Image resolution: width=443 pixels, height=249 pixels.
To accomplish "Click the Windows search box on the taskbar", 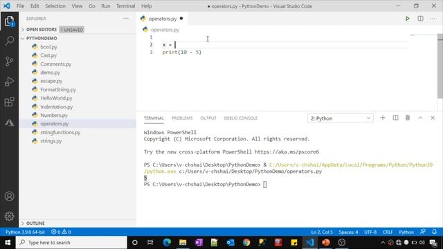I will point(71,243).
